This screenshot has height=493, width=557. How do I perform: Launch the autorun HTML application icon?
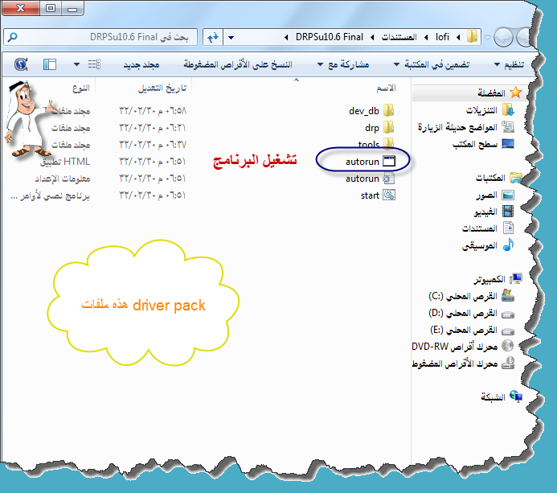(389, 161)
